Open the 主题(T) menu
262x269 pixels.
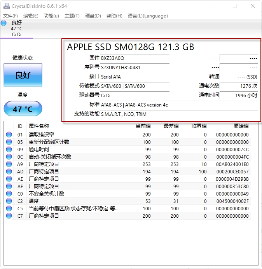click(72, 16)
